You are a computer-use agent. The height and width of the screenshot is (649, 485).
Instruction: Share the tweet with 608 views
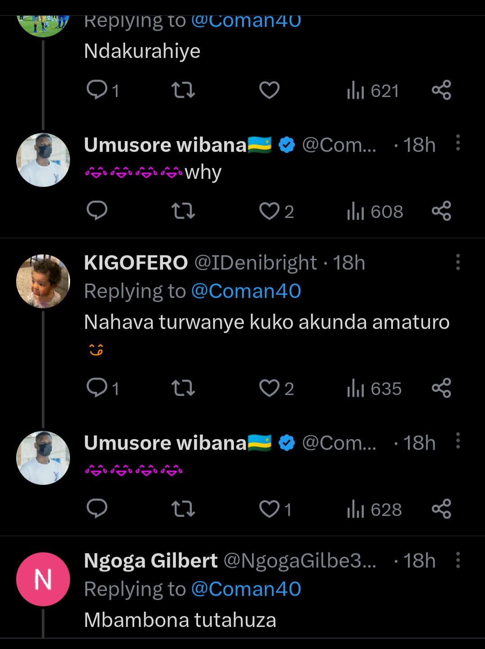pyautogui.click(x=441, y=211)
